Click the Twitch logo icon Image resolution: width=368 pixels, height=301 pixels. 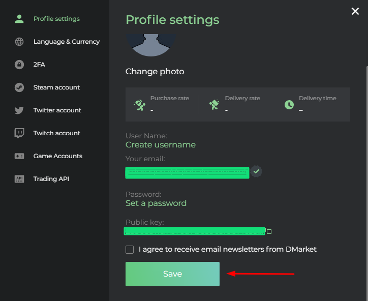[x=19, y=133]
